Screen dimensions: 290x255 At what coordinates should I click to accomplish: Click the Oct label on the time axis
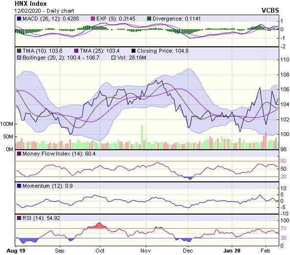coord(100,251)
